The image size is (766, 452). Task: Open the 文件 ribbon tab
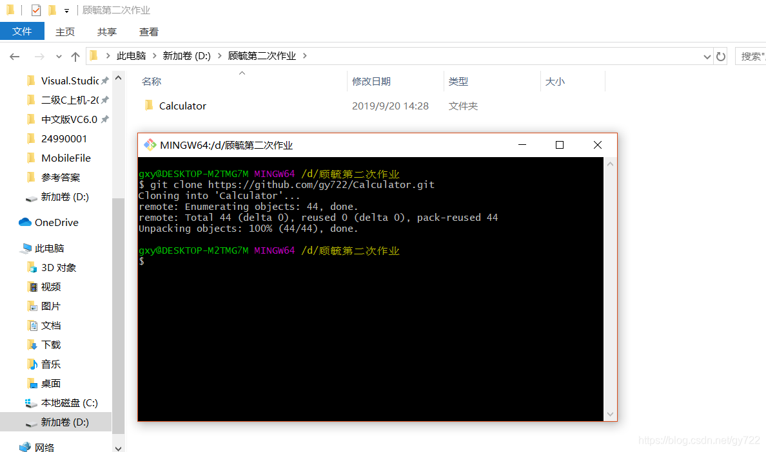click(22, 31)
